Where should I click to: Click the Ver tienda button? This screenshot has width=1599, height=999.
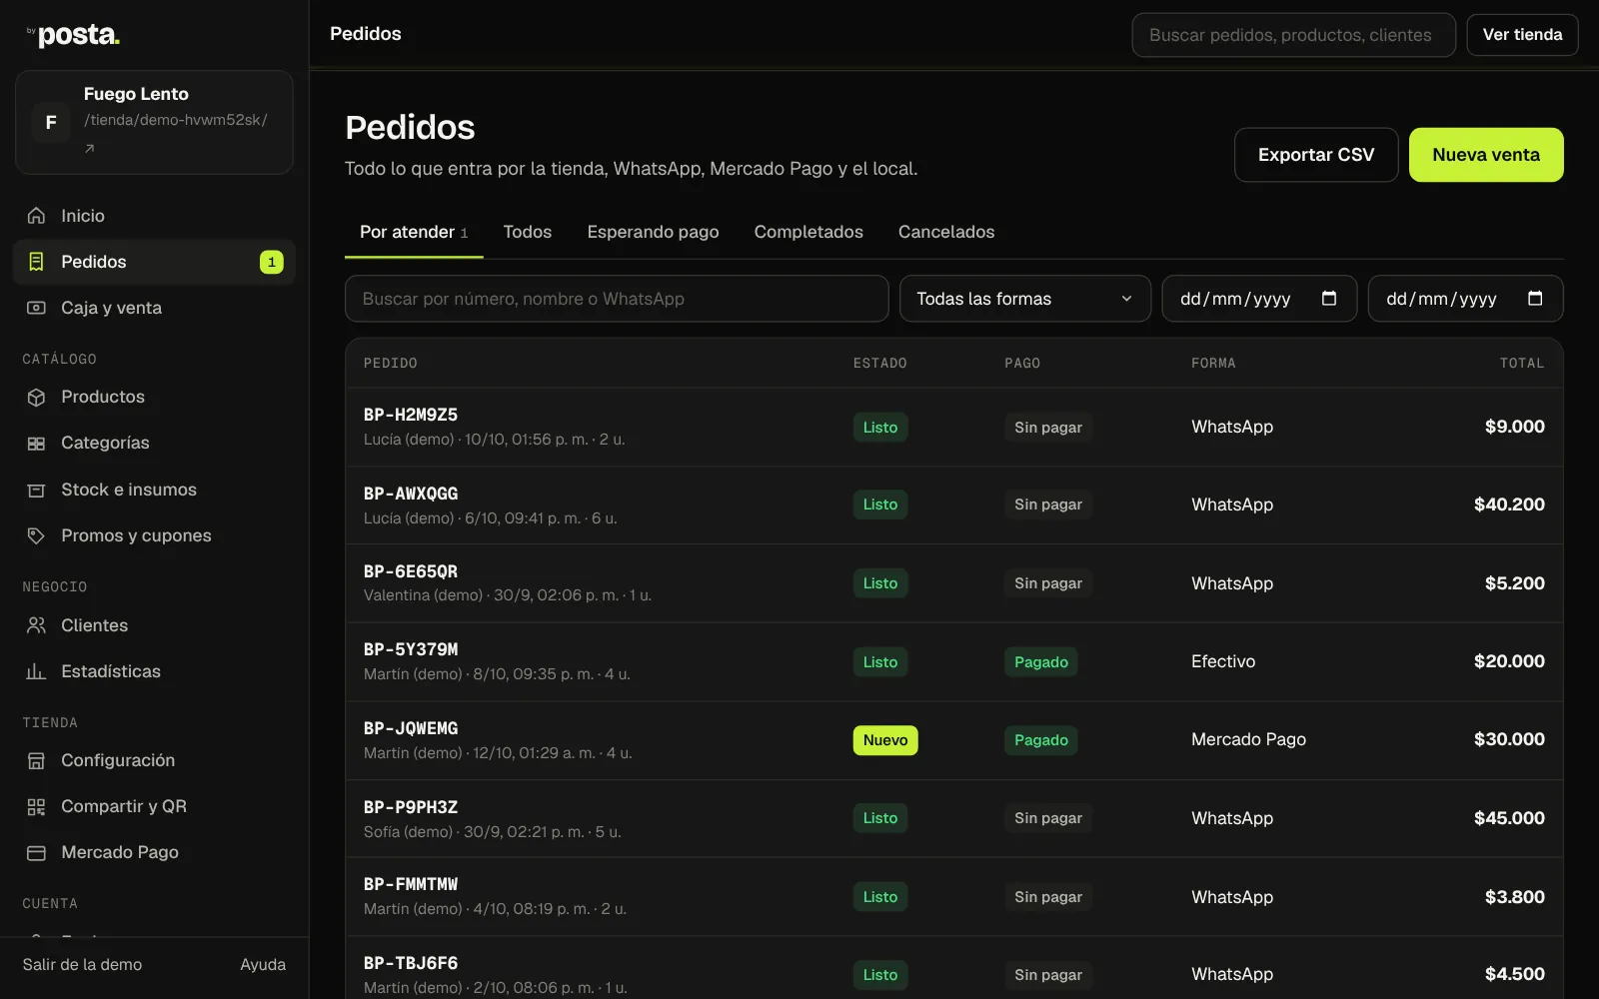(x=1522, y=35)
